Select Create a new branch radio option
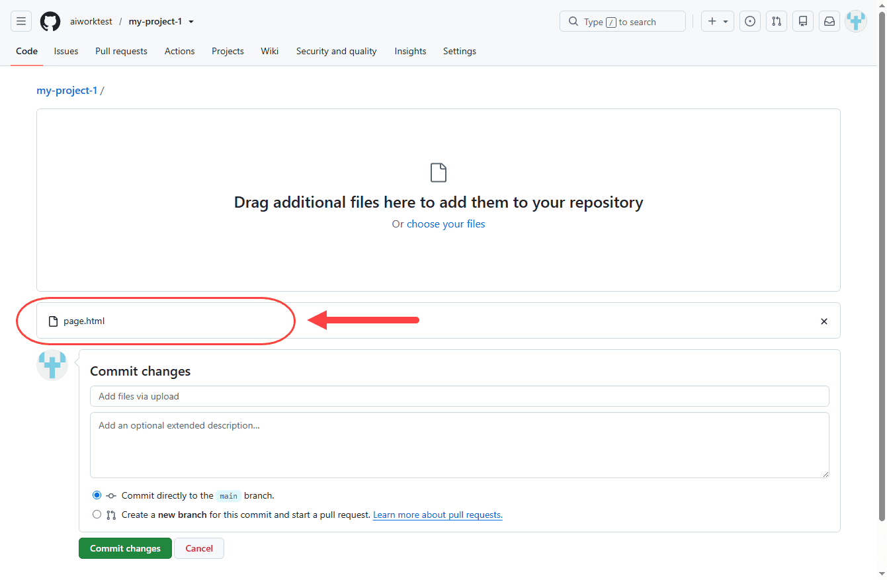The width and height of the screenshot is (887, 580). pos(97,514)
